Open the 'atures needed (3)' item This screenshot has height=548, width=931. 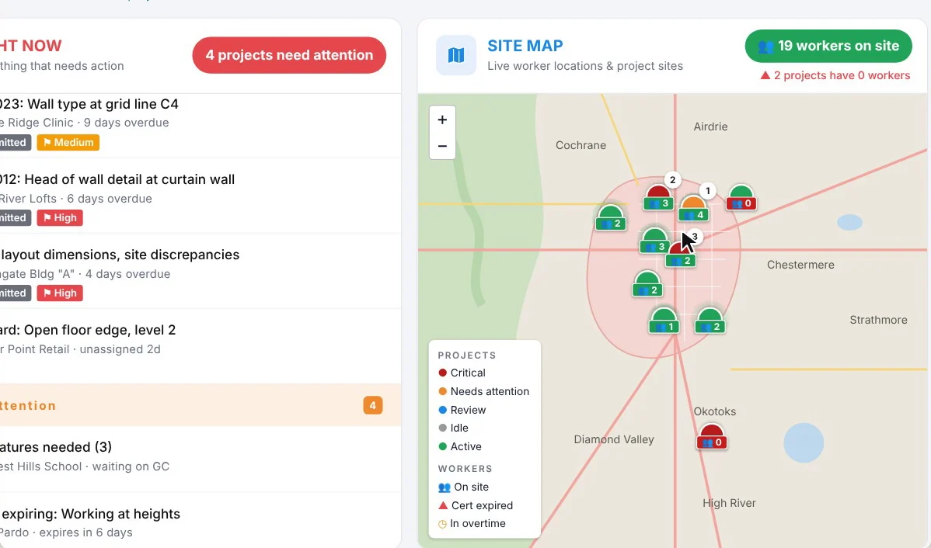200,459
